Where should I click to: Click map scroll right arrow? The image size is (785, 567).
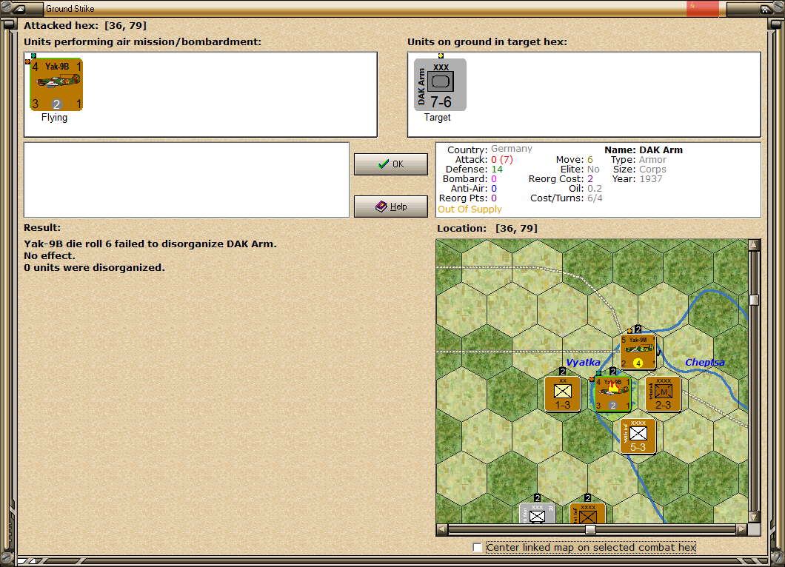(742, 529)
